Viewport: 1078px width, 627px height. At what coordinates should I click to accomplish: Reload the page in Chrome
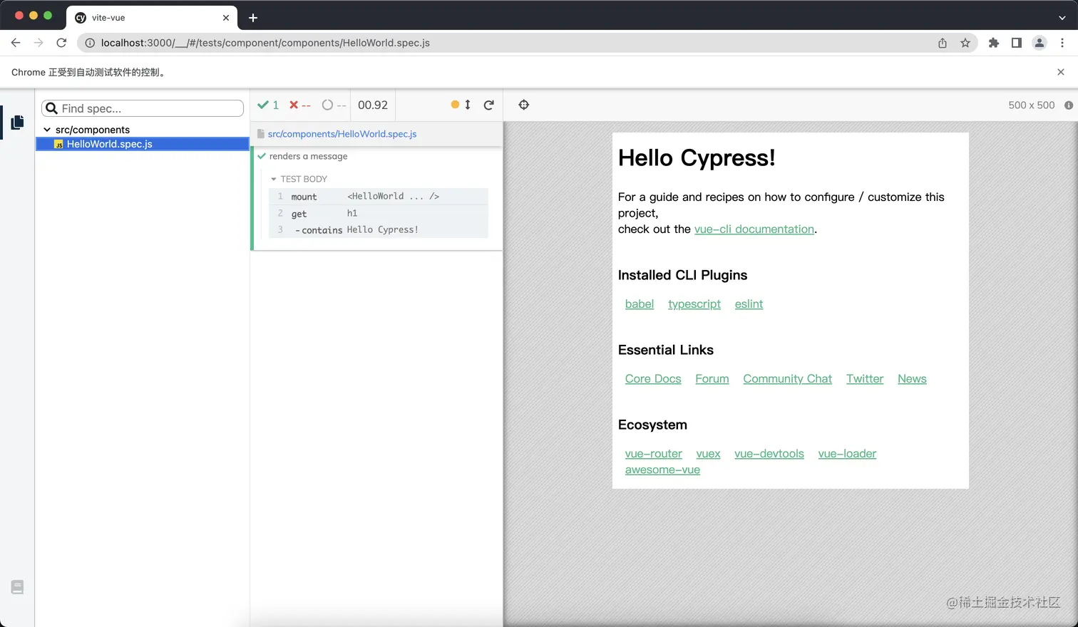click(61, 43)
